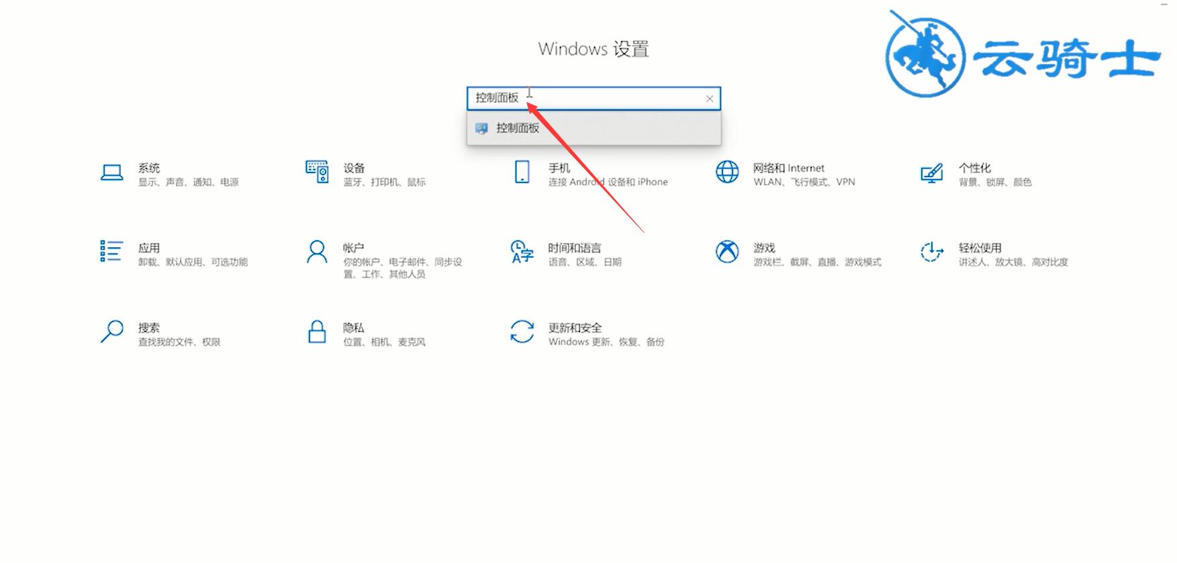Click the 背景、锁屏、颜色 description
1177x563 pixels.
click(x=995, y=182)
